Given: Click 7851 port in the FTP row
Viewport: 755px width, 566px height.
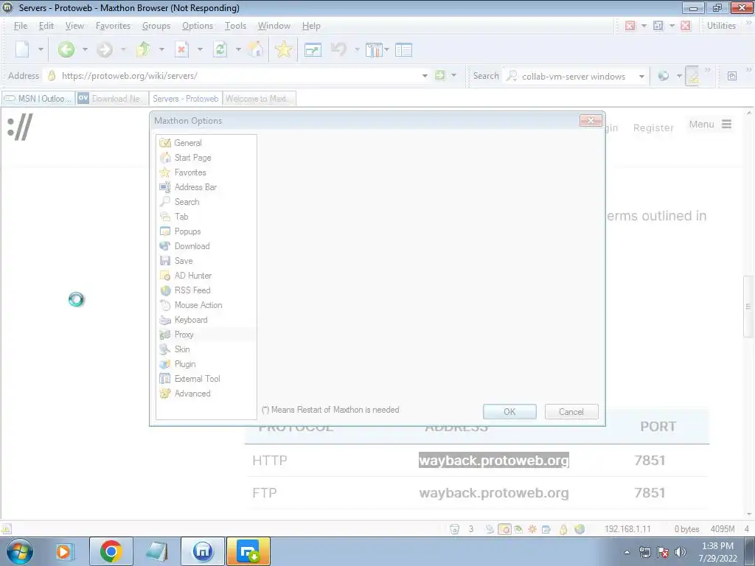Looking at the screenshot, I should [650, 493].
